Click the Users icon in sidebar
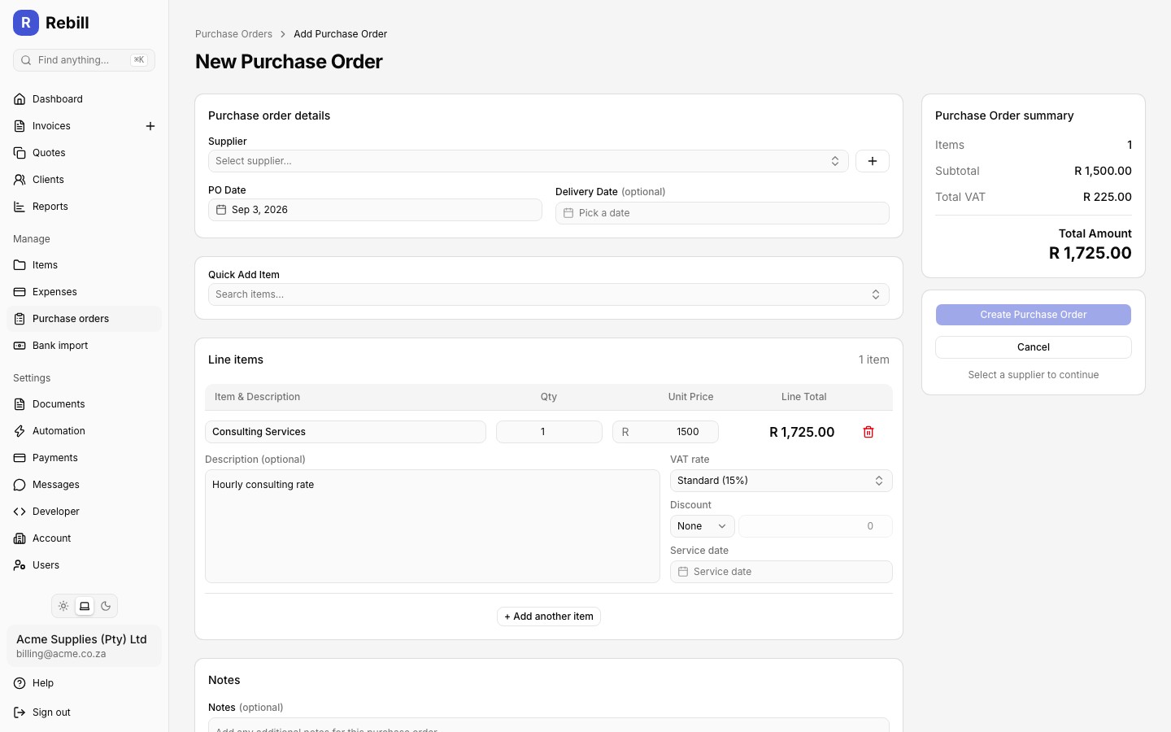This screenshot has height=732, width=1171. point(20,565)
